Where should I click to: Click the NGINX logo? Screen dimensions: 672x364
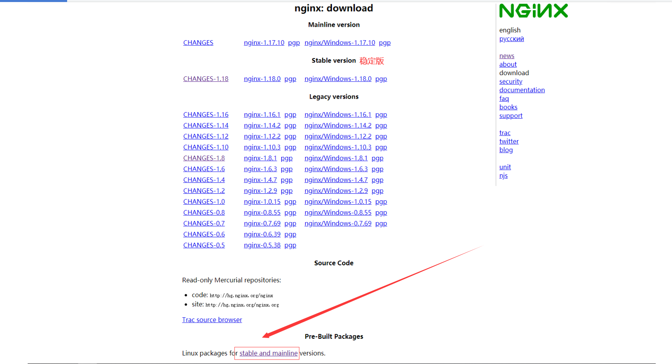coord(533,11)
